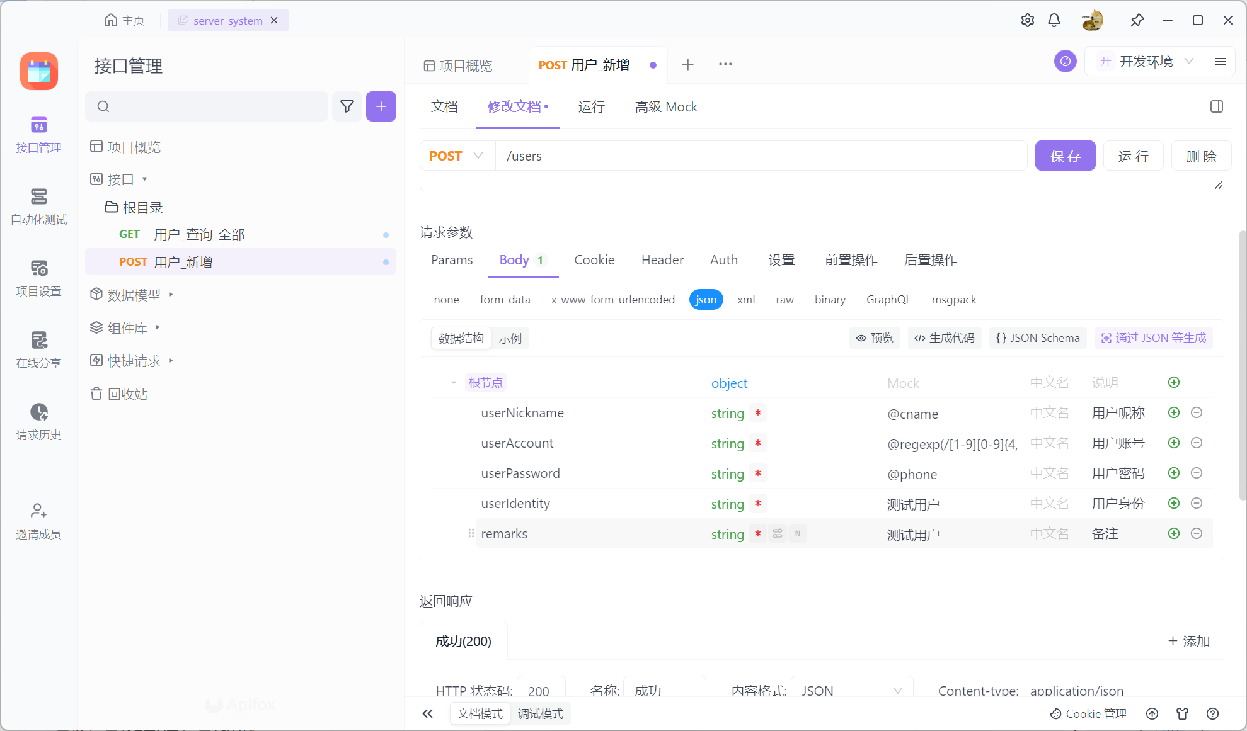The width and height of the screenshot is (1247, 731).
Task: Collapse the bottom panel with double chevron
Action: pyautogui.click(x=428, y=713)
